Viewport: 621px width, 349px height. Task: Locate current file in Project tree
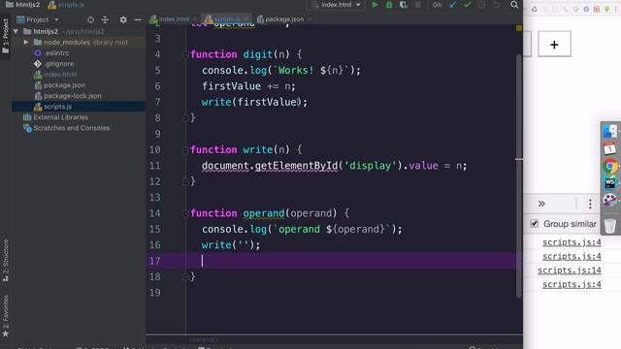90,19
